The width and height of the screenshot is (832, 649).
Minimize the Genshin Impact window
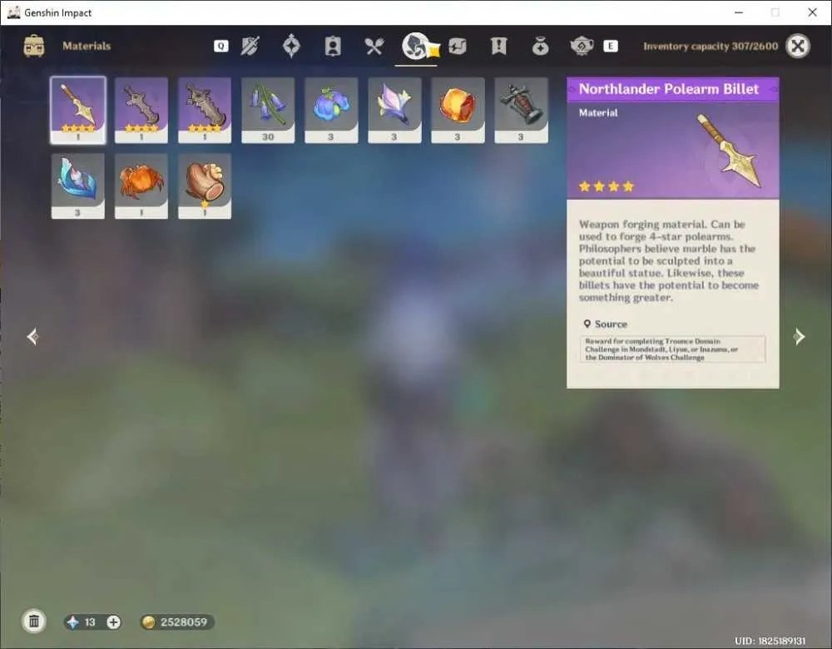pos(739,12)
